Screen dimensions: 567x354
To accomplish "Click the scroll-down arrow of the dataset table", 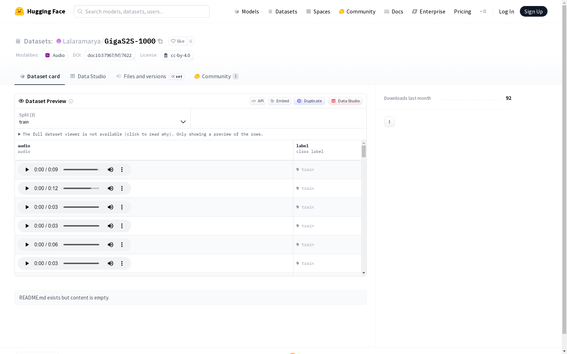I will [x=364, y=273].
